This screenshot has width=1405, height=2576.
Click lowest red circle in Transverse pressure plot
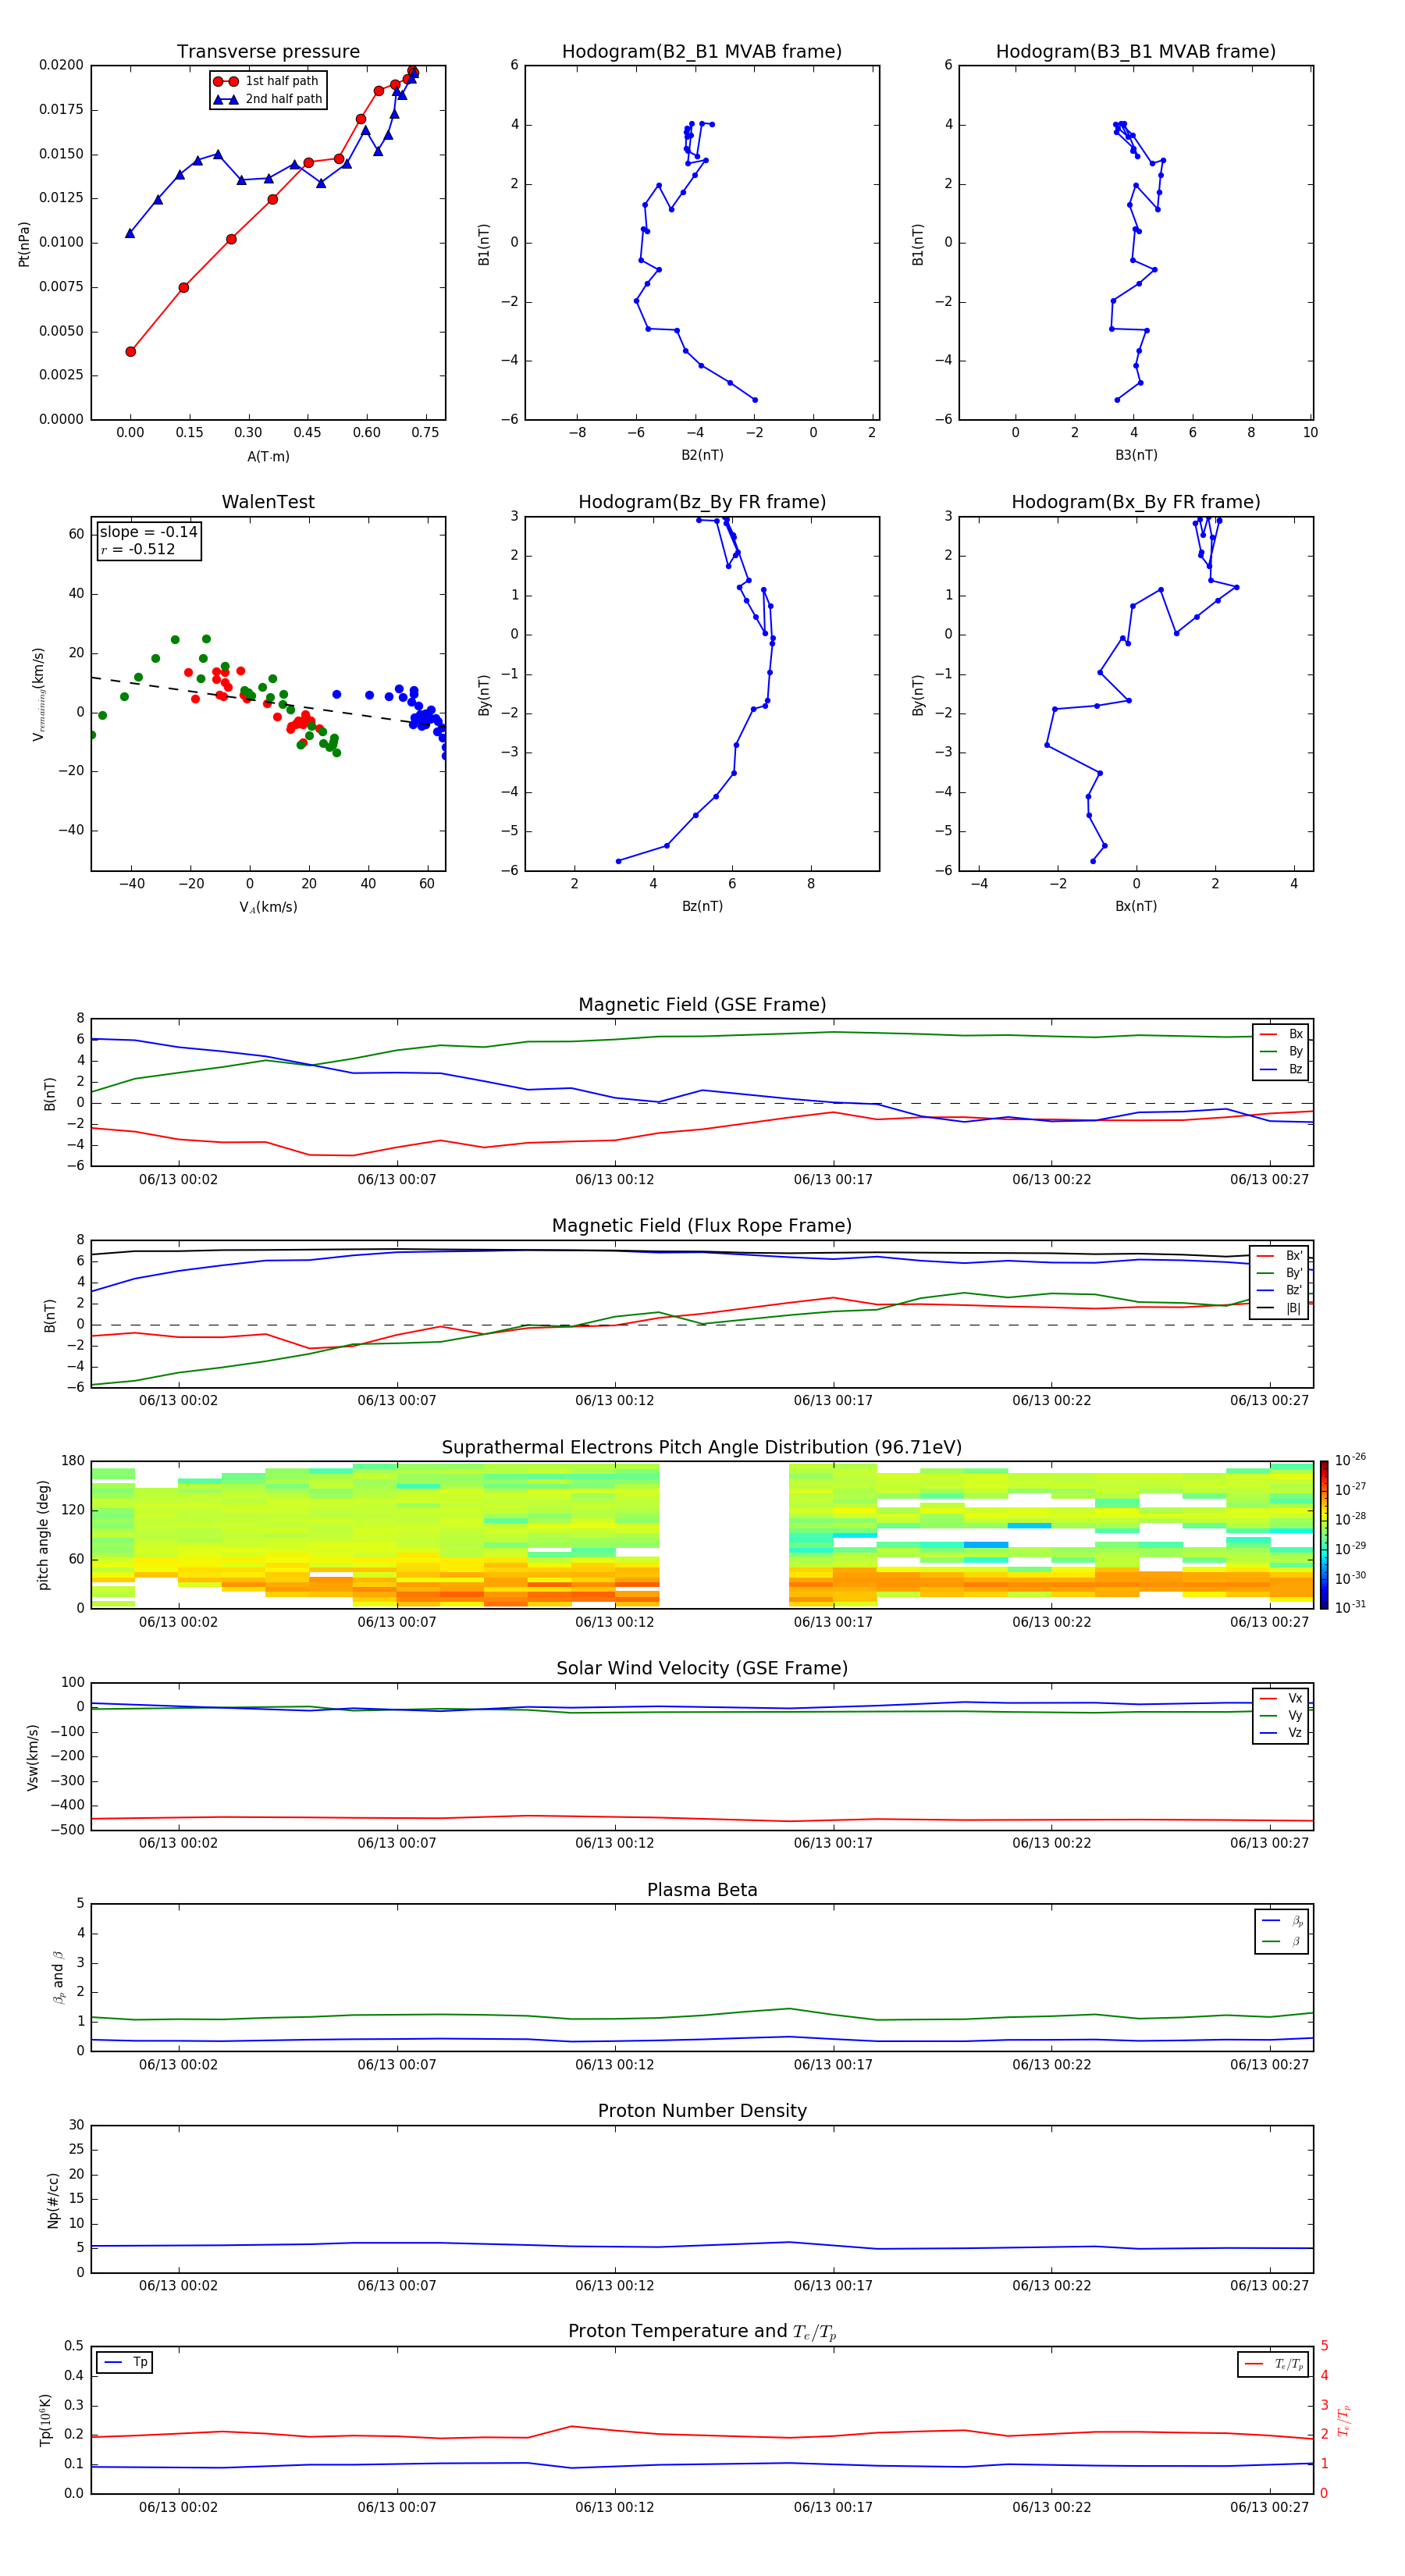coord(130,351)
